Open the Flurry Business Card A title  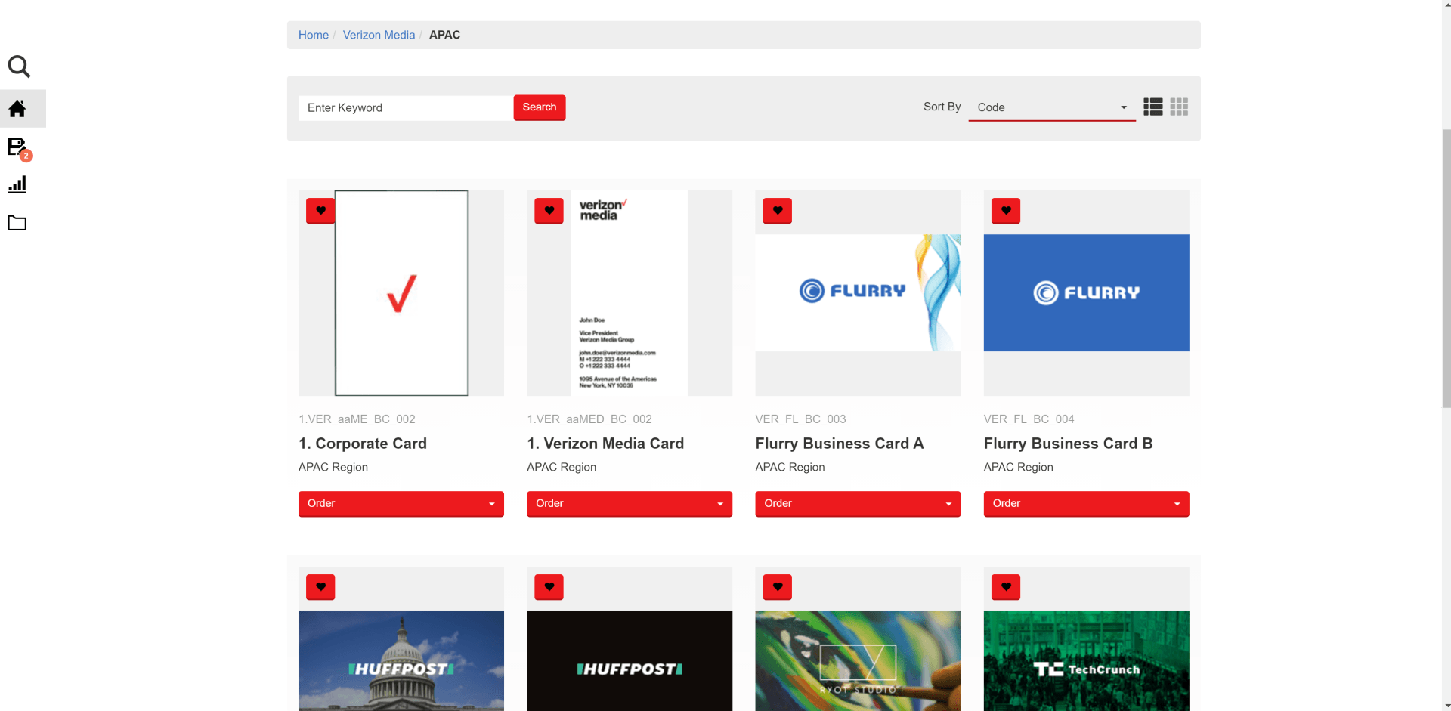click(x=839, y=444)
